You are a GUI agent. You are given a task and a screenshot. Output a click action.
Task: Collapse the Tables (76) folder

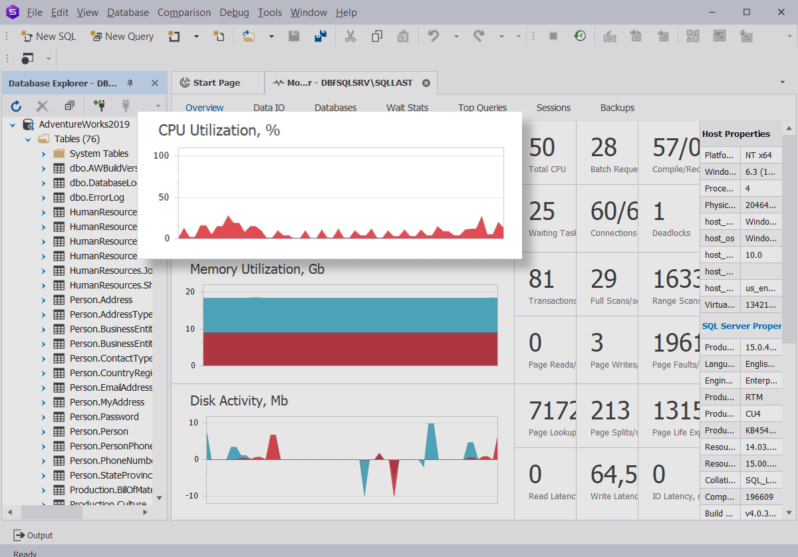(28, 138)
